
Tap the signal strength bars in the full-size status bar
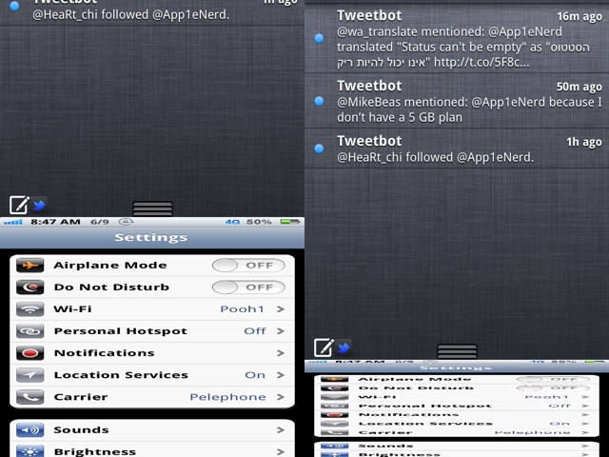[12, 222]
